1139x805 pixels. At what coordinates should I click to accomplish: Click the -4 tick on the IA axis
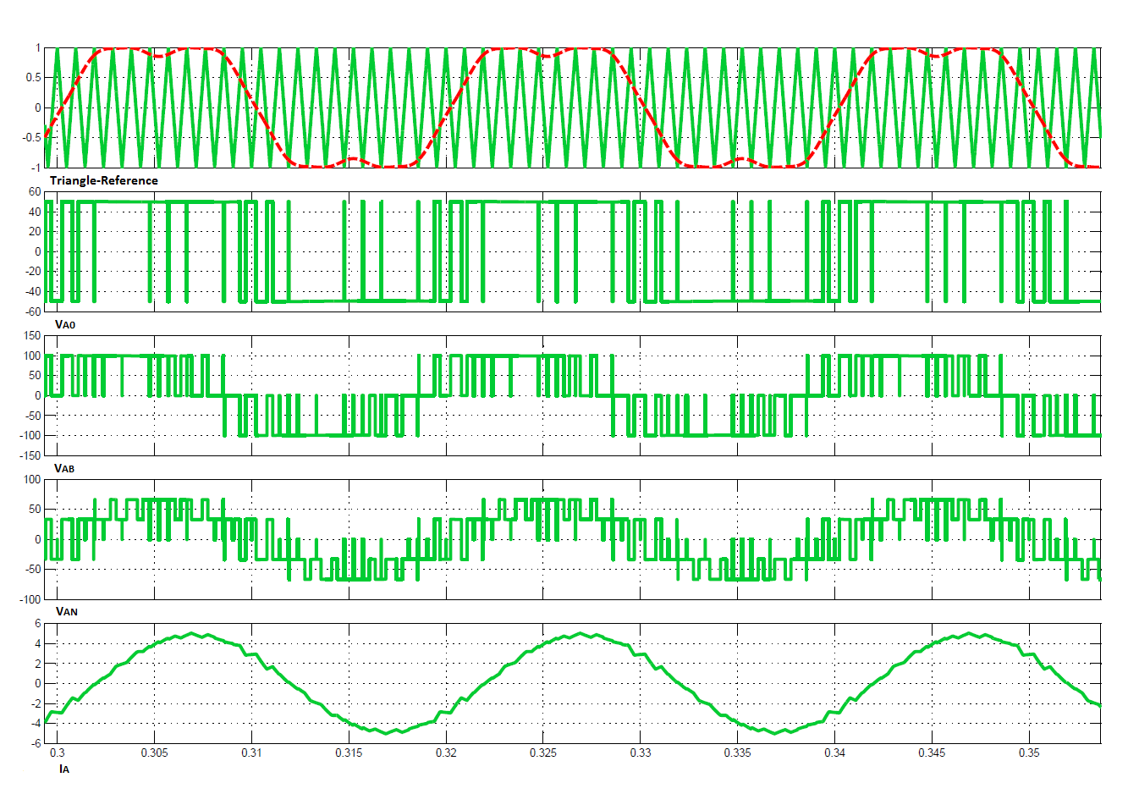tap(36, 724)
